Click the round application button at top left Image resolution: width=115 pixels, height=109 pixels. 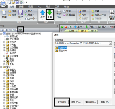3,4
